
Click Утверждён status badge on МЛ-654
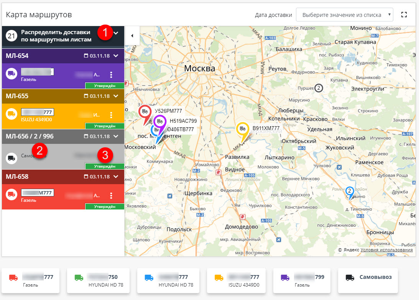point(105,86)
